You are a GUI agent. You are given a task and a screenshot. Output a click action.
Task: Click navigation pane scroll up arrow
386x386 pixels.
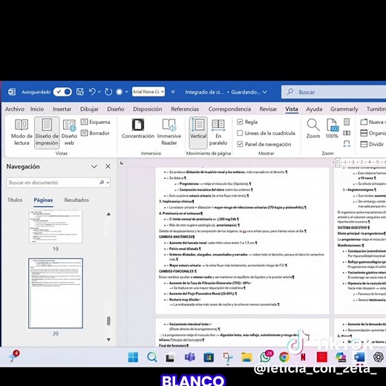click(x=108, y=215)
